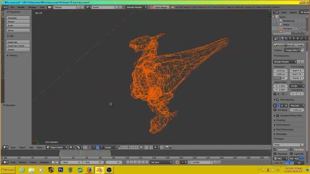Open the Window menu
The width and height of the screenshot is (310, 174).
pyautogui.click(x=32, y=7)
